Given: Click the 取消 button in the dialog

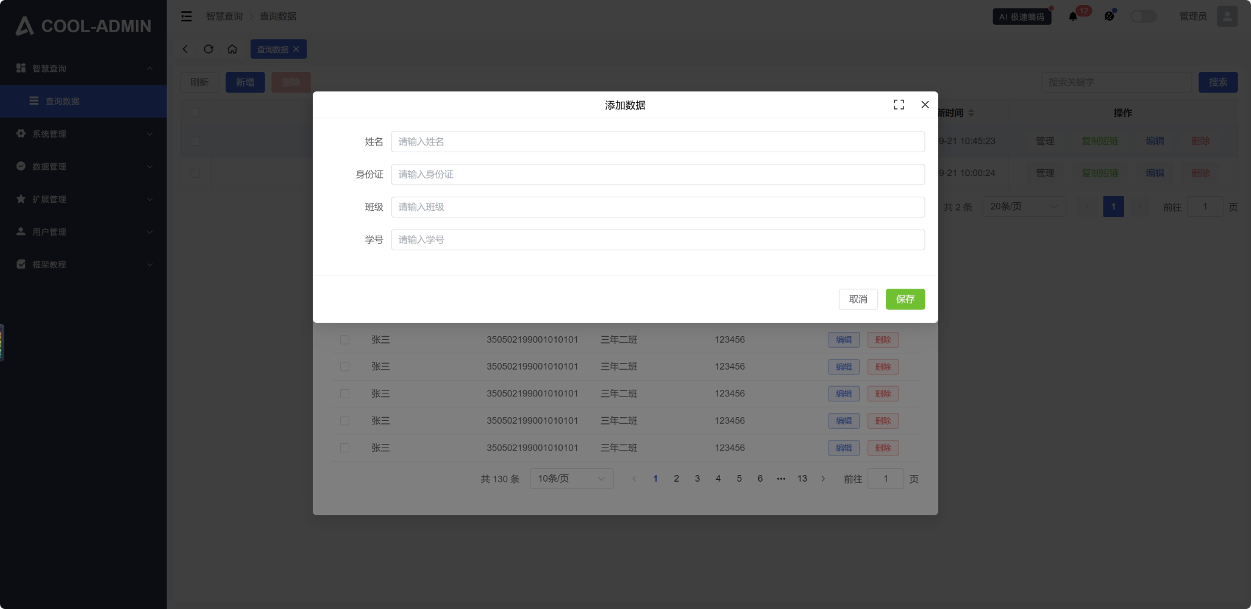Looking at the screenshot, I should (x=858, y=299).
